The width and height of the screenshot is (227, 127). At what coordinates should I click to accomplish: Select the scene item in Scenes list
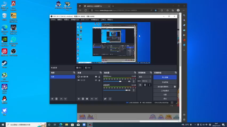click(x=63, y=77)
